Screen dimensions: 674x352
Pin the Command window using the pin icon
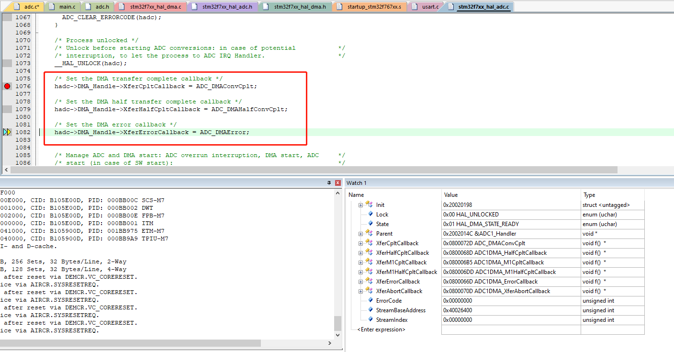tap(329, 182)
